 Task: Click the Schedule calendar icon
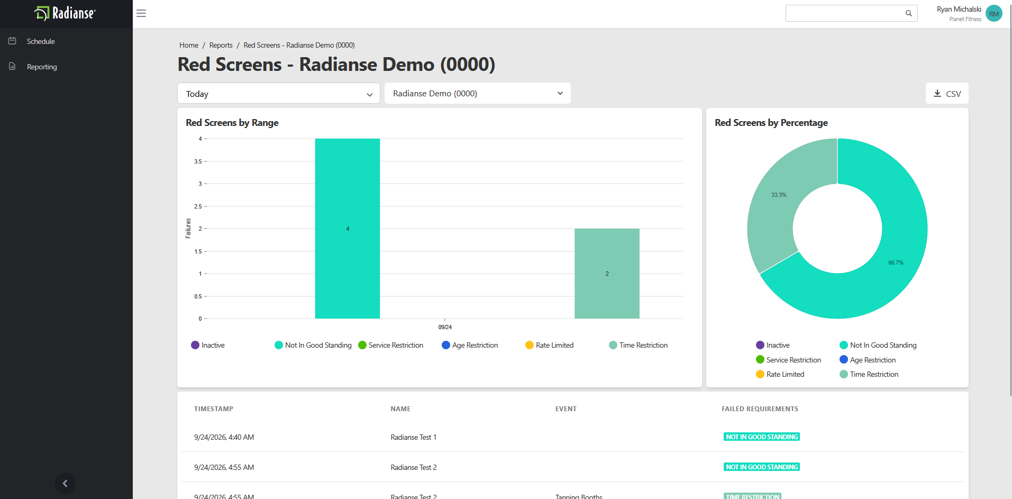coord(12,41)
